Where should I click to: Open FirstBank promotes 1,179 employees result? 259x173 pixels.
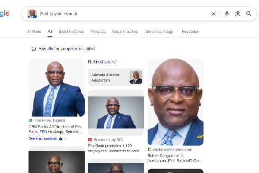(115, 149)
